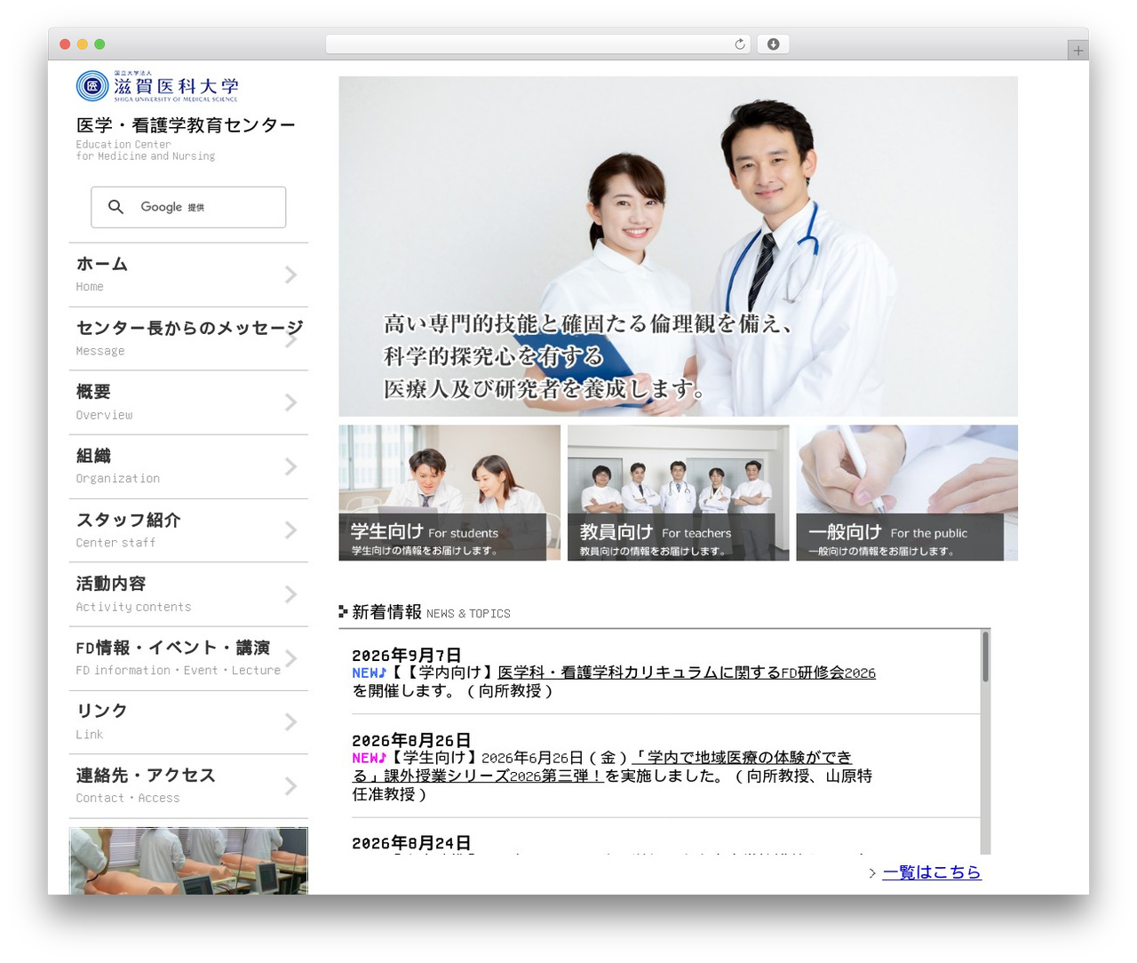
Task: Click the chevron arrow in the FD情報・イベント・講演 row
Action: click(x=290, y=659)
